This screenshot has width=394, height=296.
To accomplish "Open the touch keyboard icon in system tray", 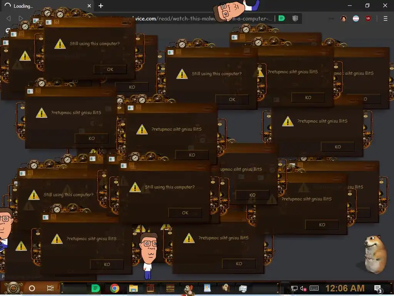I will pos(314,288).
